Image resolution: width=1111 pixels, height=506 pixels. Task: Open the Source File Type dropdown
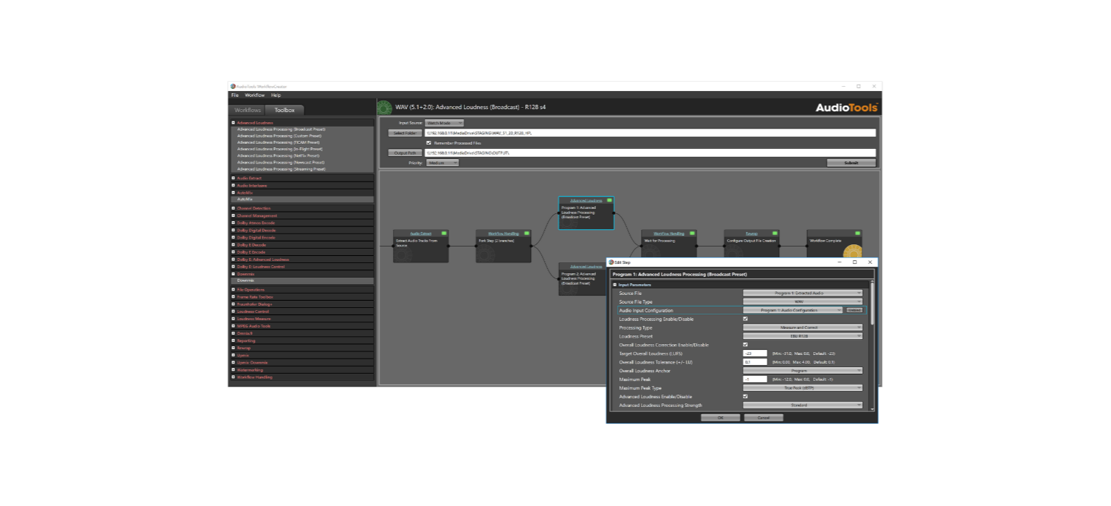click(803, 301)
